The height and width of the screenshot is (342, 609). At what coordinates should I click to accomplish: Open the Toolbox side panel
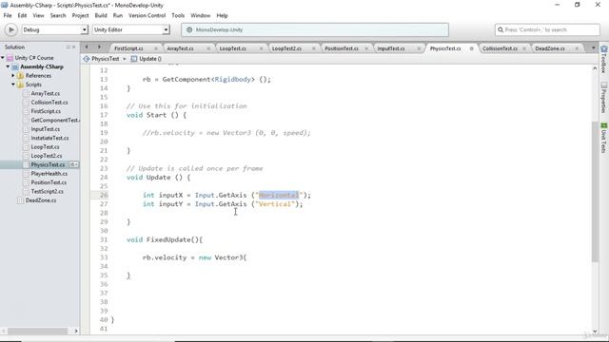(603, 59)
